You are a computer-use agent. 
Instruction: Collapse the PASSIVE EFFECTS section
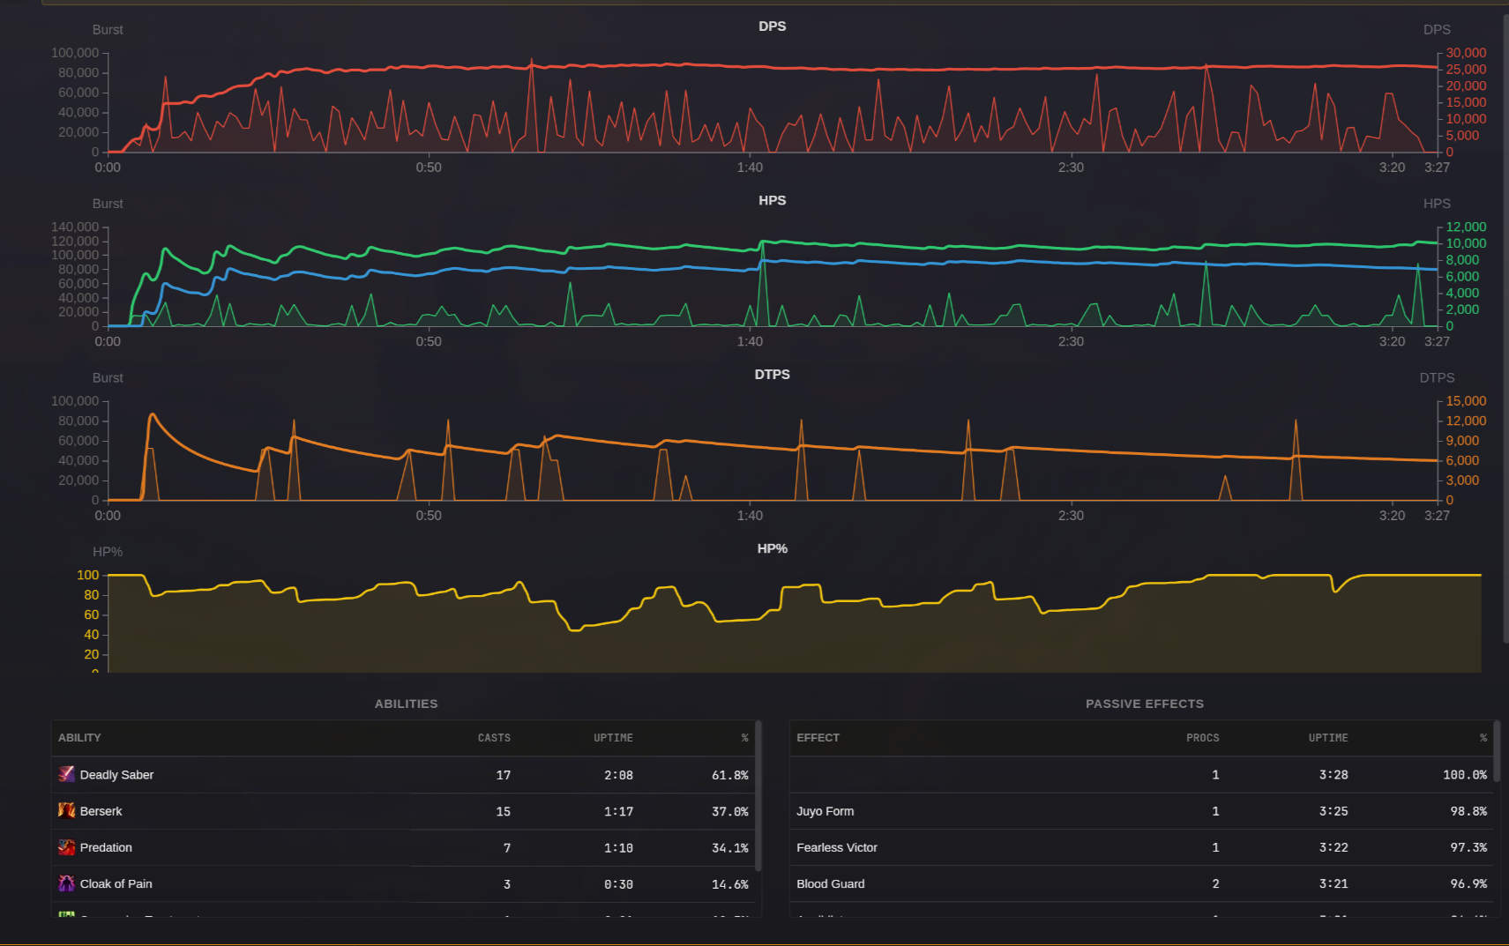1144,704
